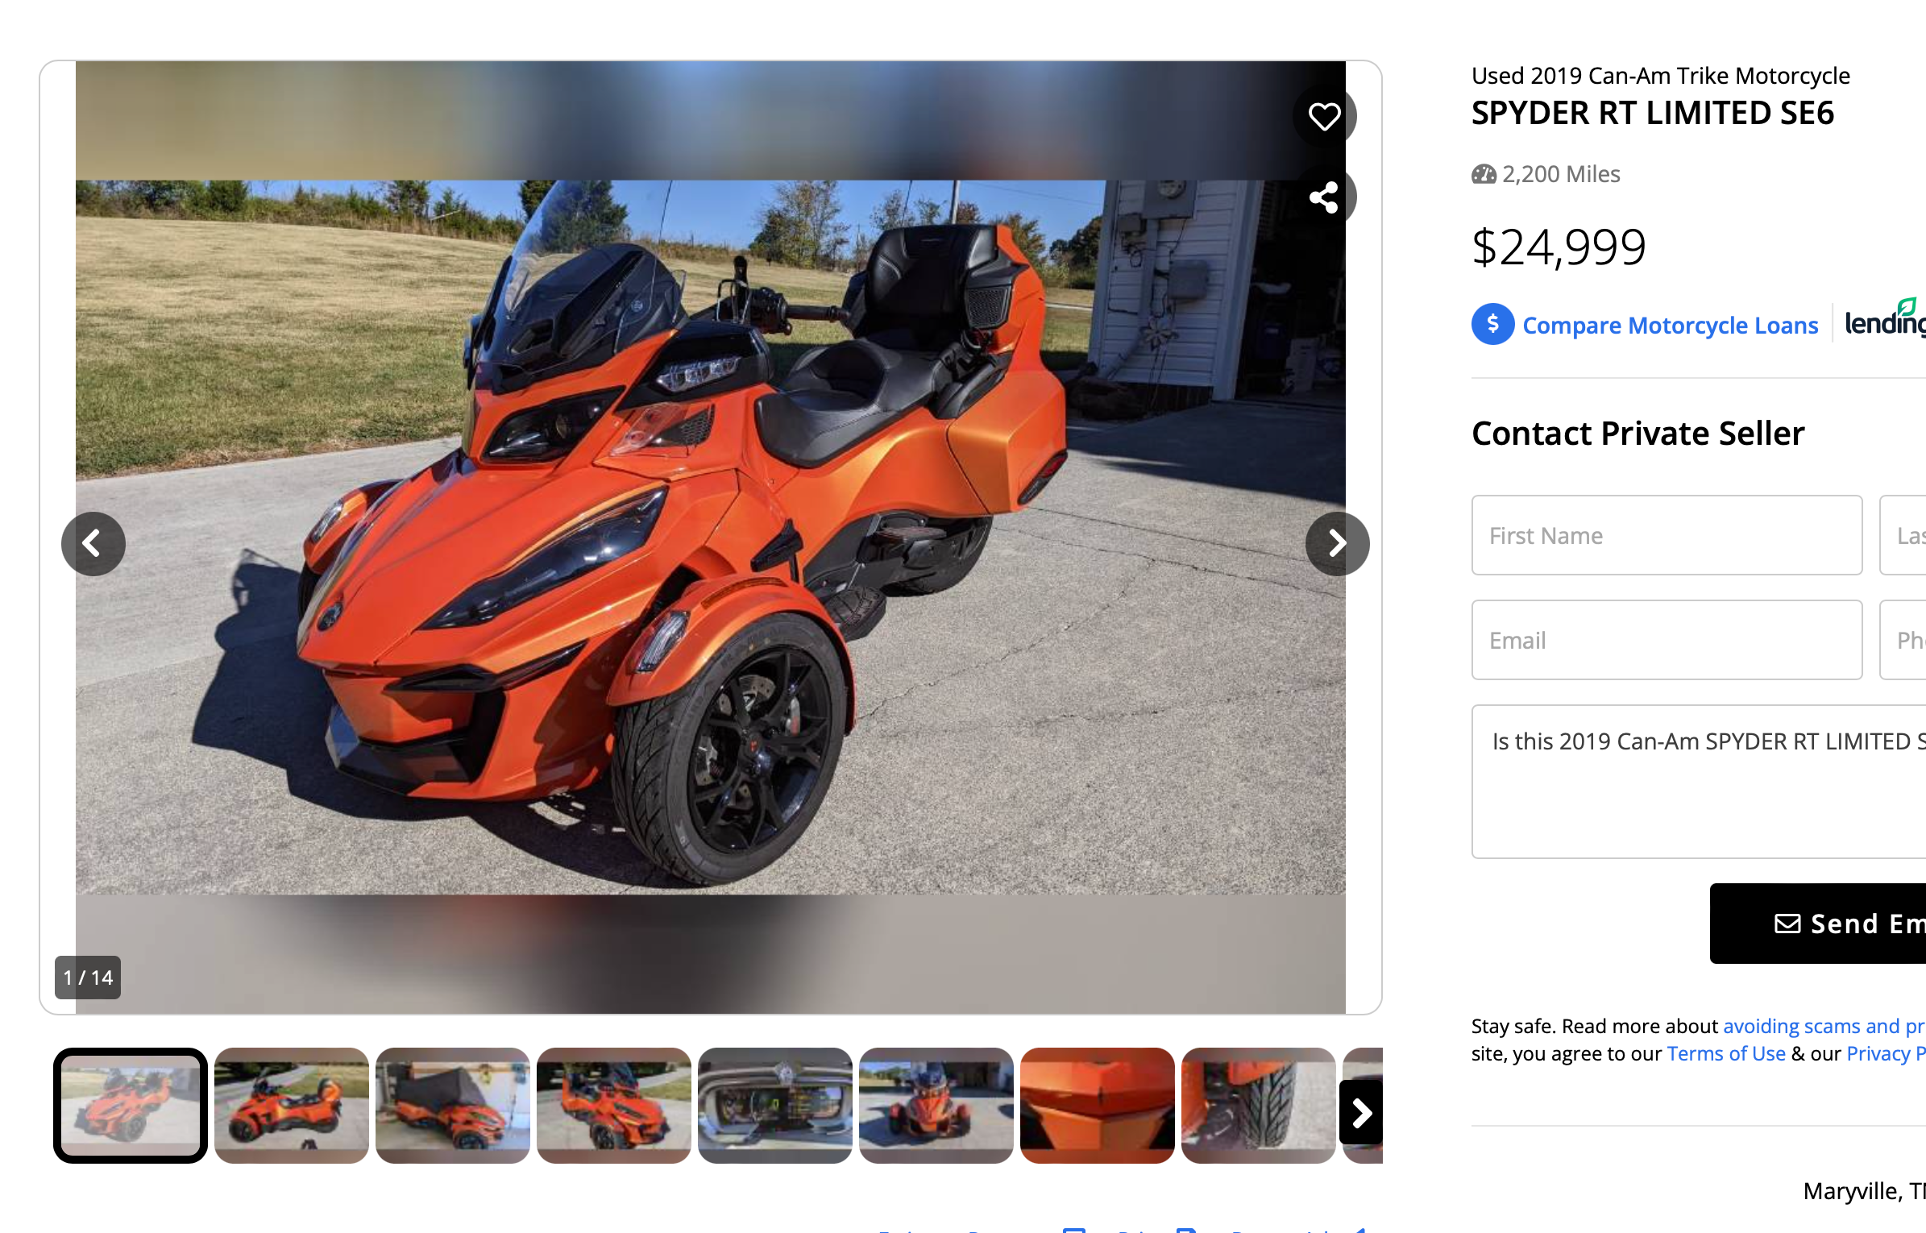Click the main orange Spyder photo
The image size is (1926, 1233).
(x=711, y=538)
